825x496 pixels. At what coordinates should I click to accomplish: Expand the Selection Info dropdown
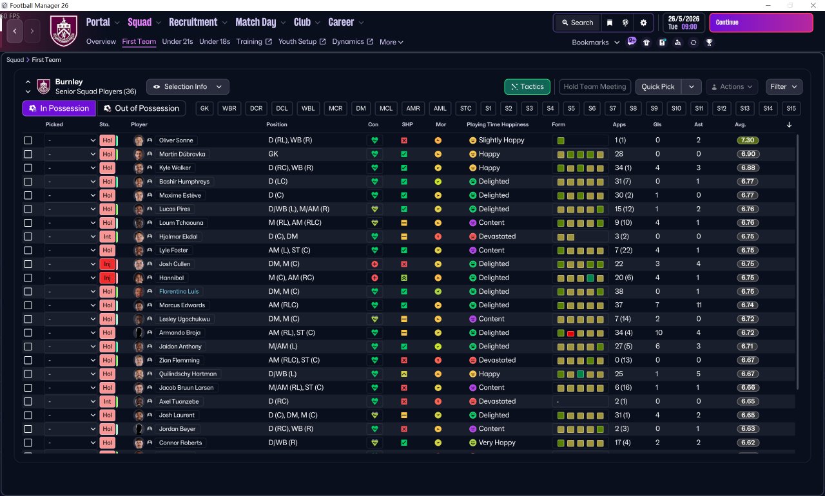click(x=188, y=87)
